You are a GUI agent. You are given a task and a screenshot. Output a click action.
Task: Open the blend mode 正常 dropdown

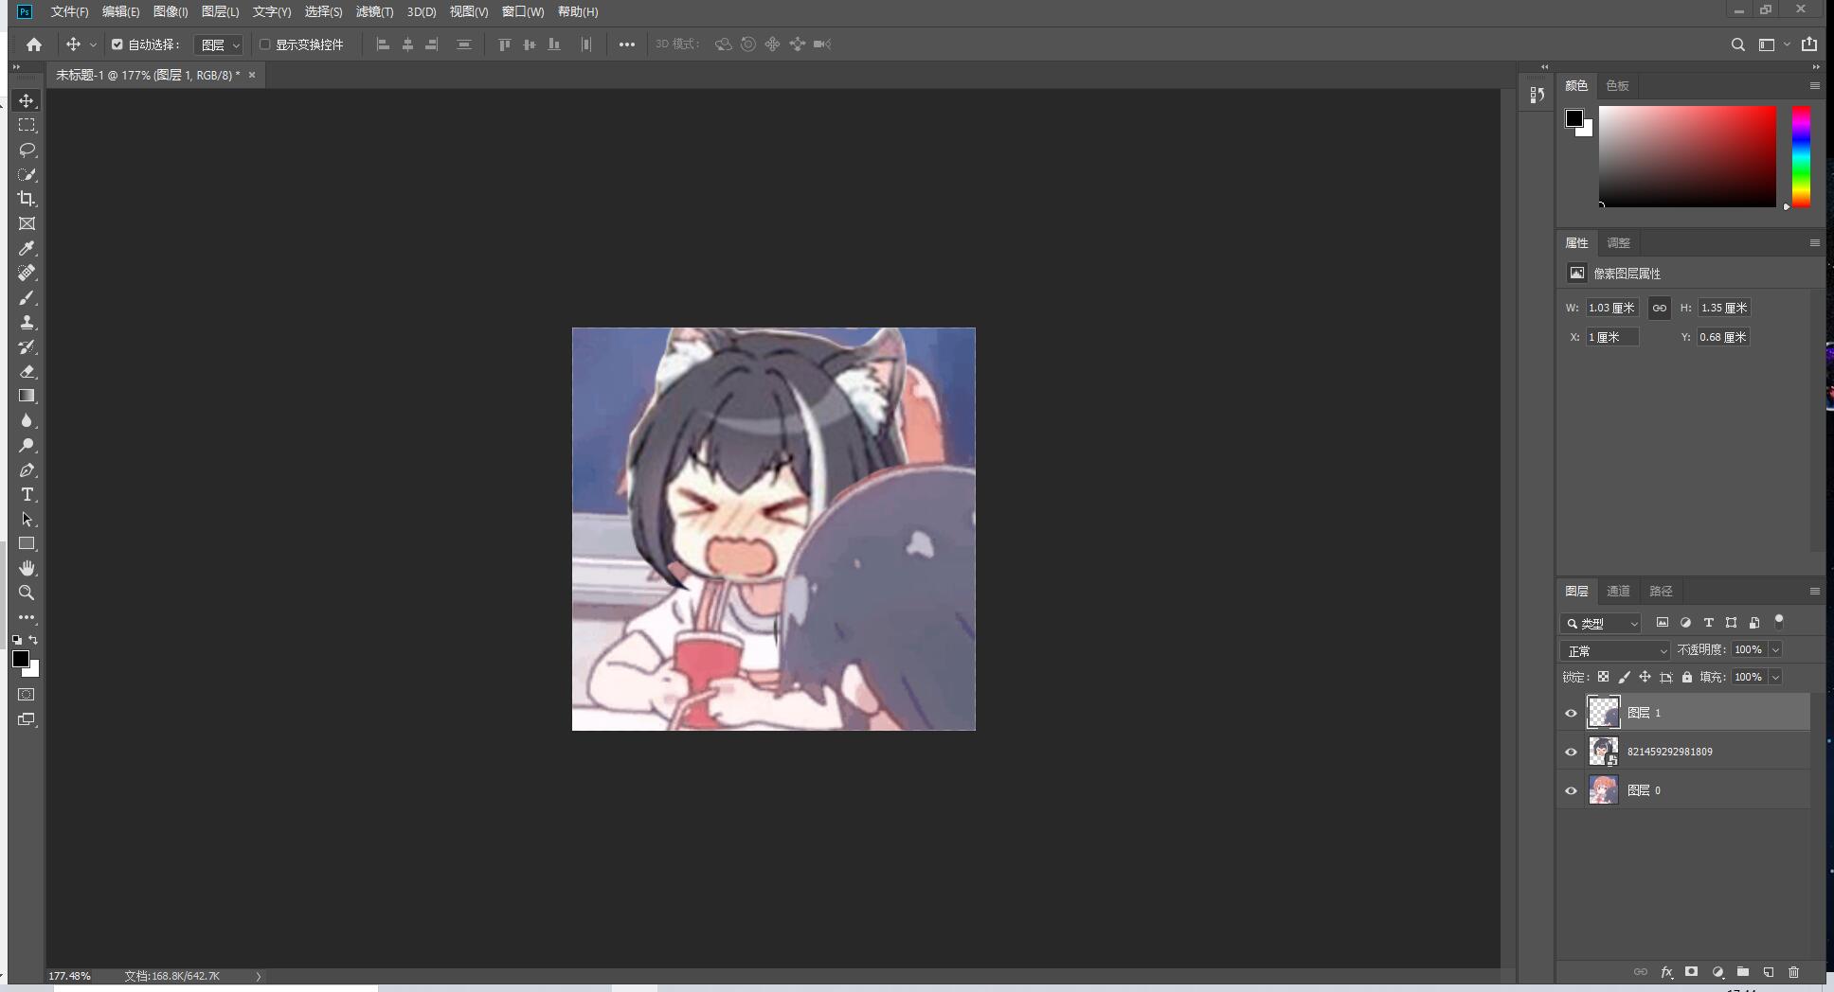tap(1615, 650)
